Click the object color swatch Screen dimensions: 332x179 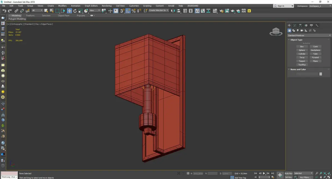coord(321,74)
